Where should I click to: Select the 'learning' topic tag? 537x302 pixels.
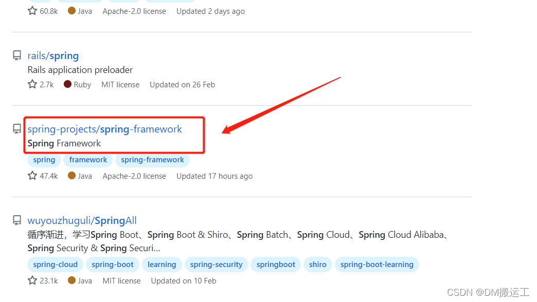click(x=162, y=265)
